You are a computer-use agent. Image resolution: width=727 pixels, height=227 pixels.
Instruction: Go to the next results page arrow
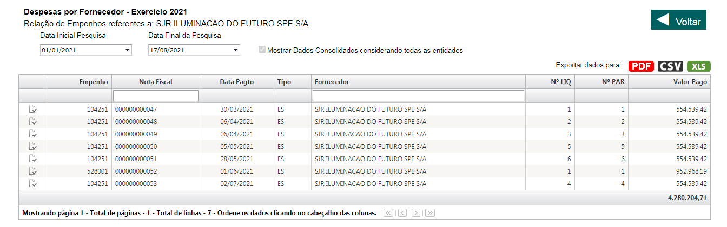[416, 213]
